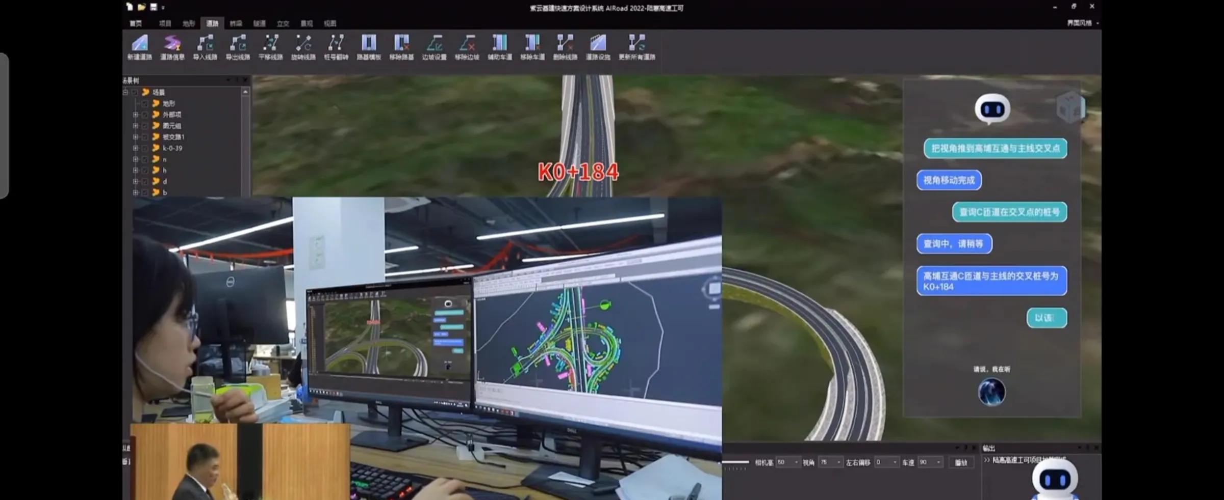The image size is (1224, 500).
Task: Click the open folder icon in title bar
Action: [141, 7]
